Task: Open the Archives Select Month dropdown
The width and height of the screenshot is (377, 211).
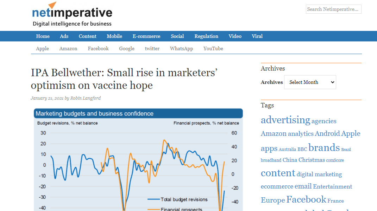Action: 310,82
